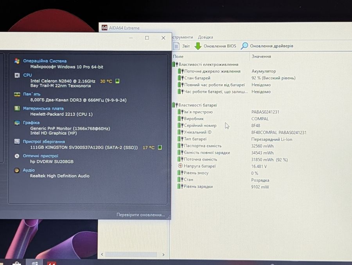This screenshot has width=352, height=265.
Task: Open the Материнська плата section heading
Action: point(43,108)
